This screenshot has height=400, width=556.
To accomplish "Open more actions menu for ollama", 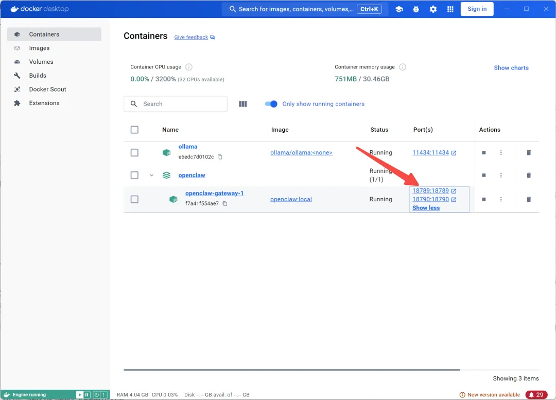I will pyautogui.click(x=501, y=152).
